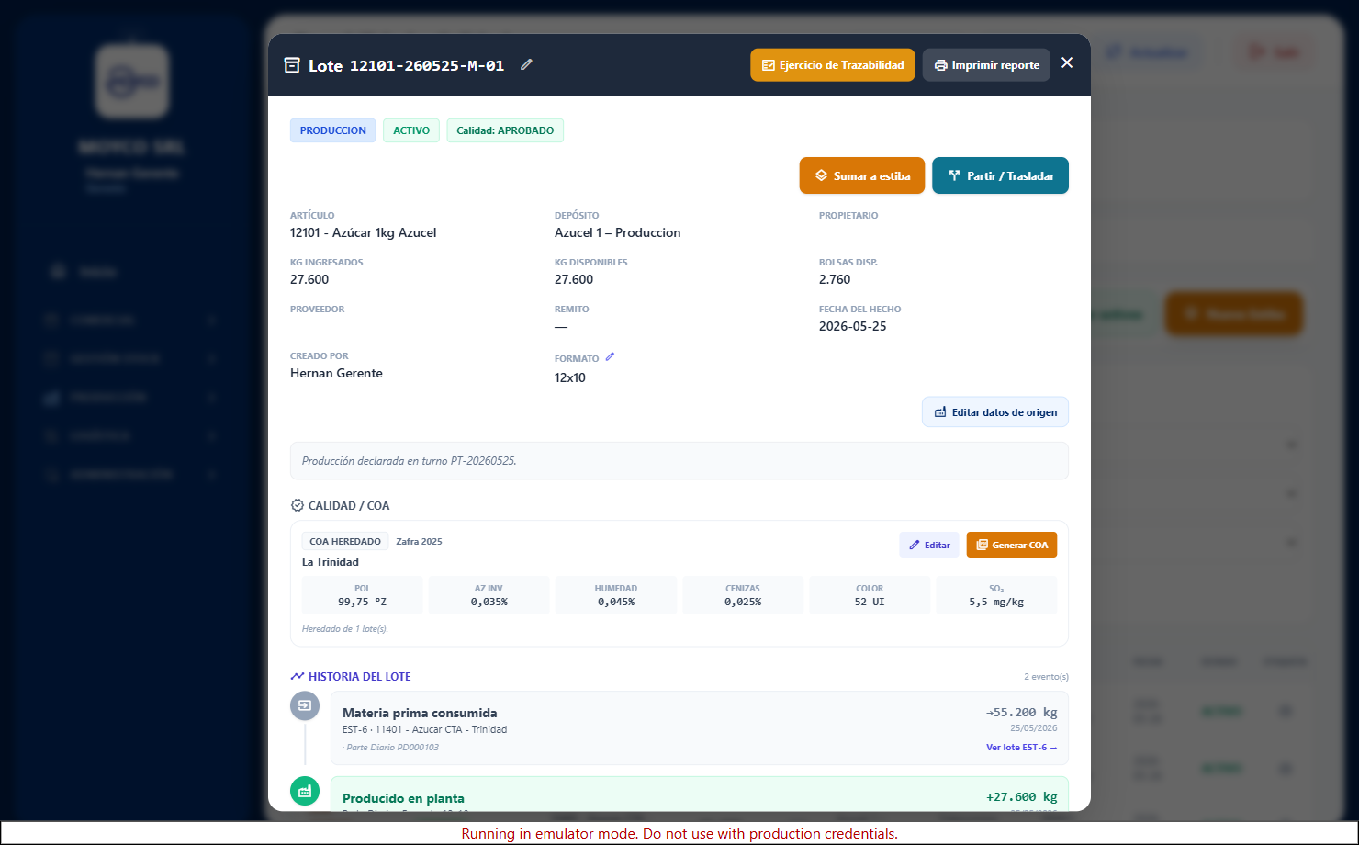Click the green Producido en planta factory icon

(x=305, y=791)
